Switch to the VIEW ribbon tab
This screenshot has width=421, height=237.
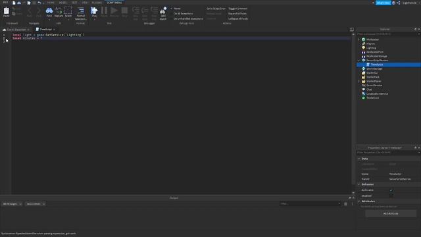click(x=85, y=3)
